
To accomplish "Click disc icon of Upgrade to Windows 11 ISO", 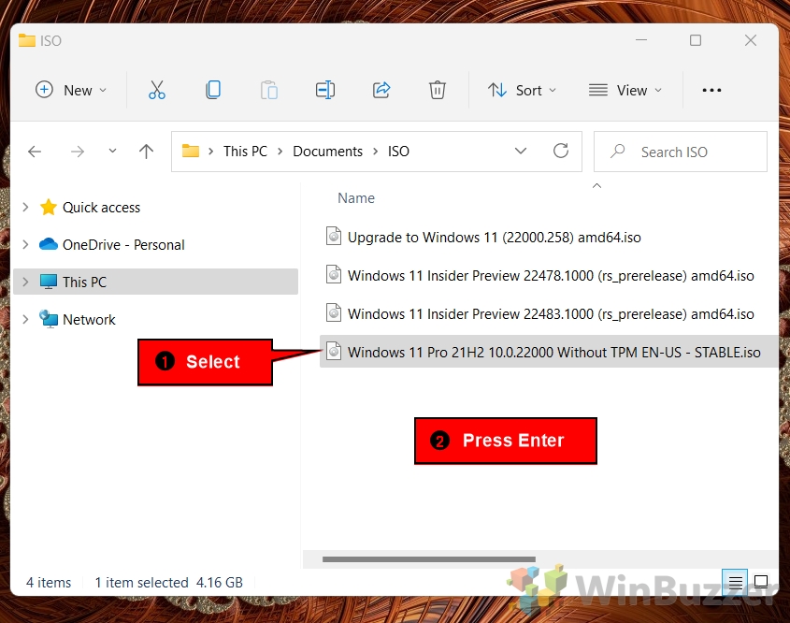I will pyautogui.click(x=334, y=236).
